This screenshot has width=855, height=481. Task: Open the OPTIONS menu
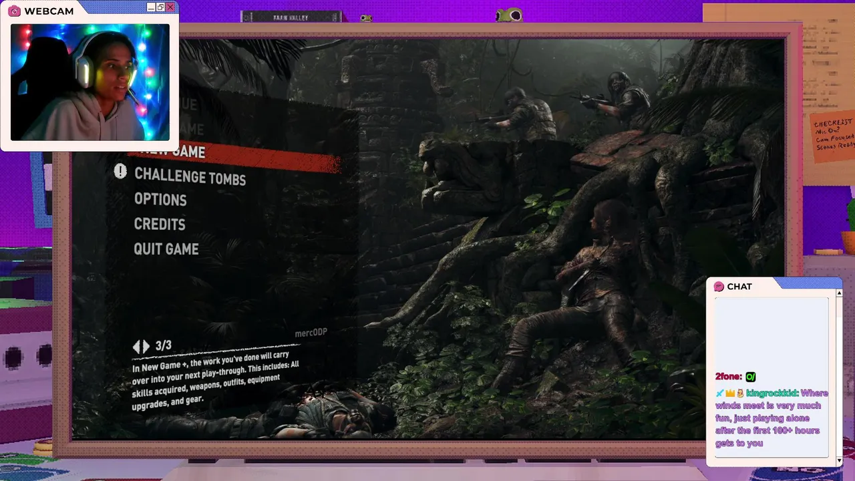pos(160,200)
